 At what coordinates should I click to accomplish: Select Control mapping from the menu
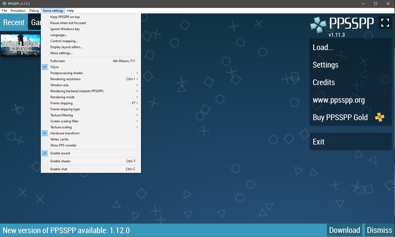64,41
